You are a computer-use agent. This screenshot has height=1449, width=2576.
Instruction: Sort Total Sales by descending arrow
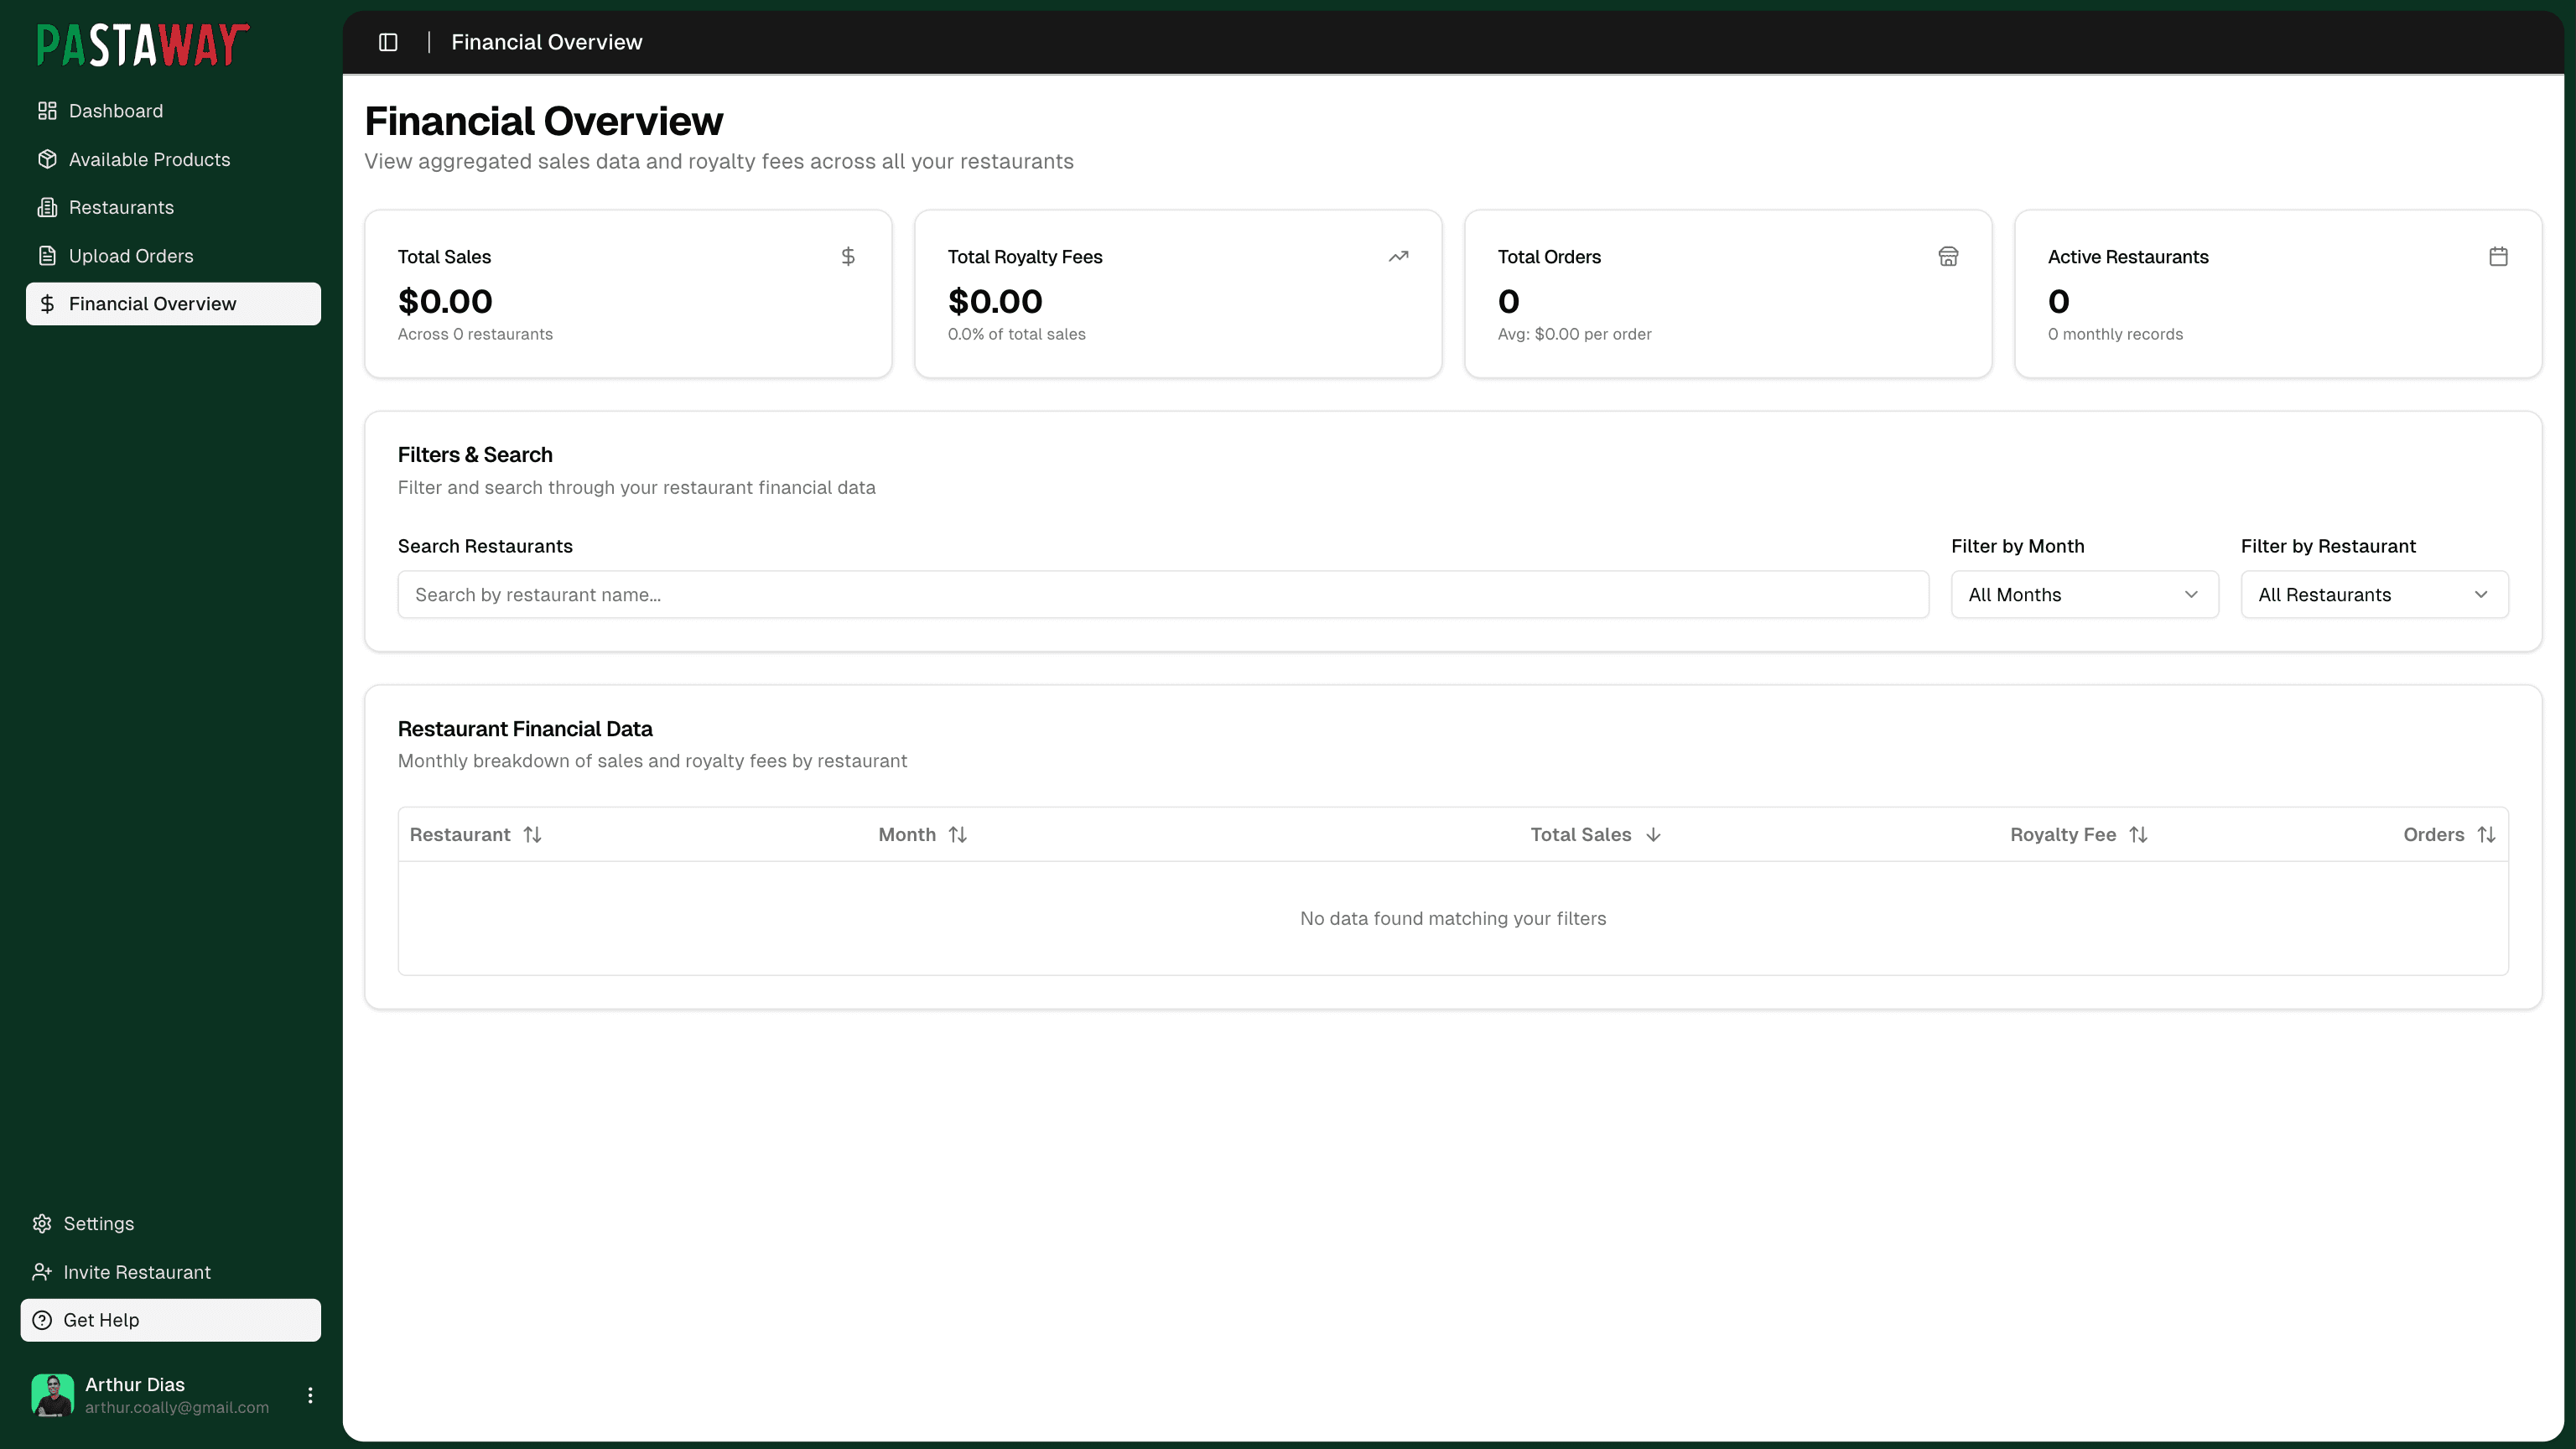click(x=1652, y=834)
